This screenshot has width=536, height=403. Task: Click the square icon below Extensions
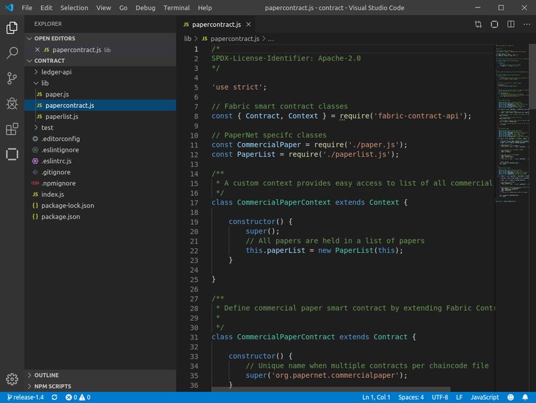coord(12,154)
